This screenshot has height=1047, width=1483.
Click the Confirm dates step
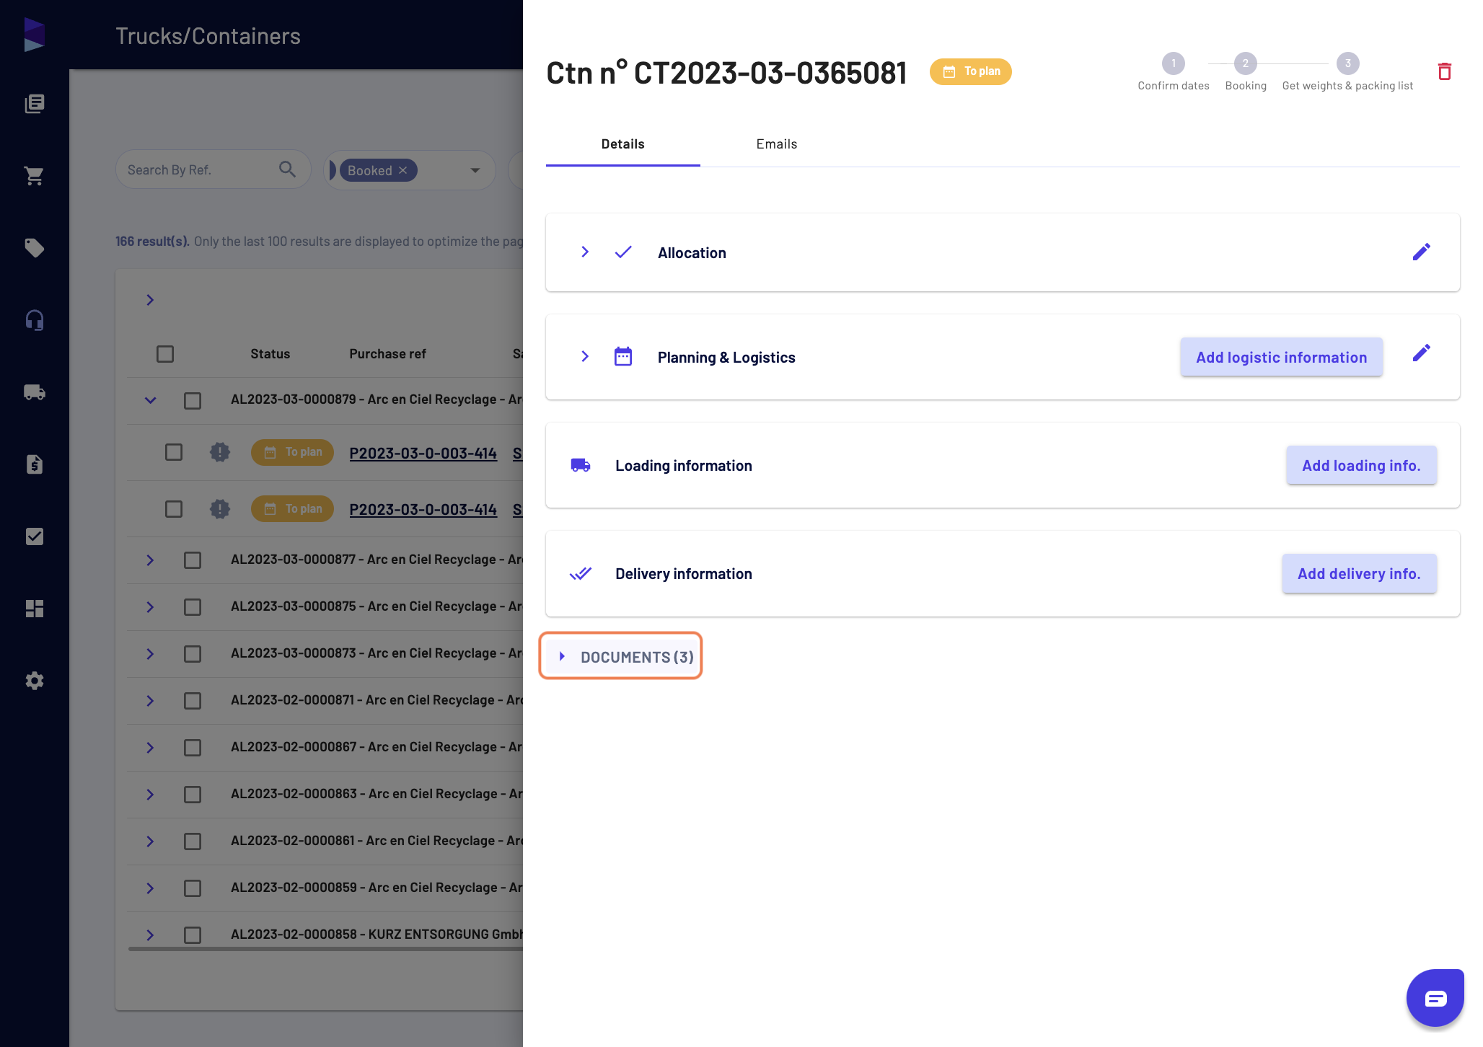pyautogui.click(x=1174, y=72)
